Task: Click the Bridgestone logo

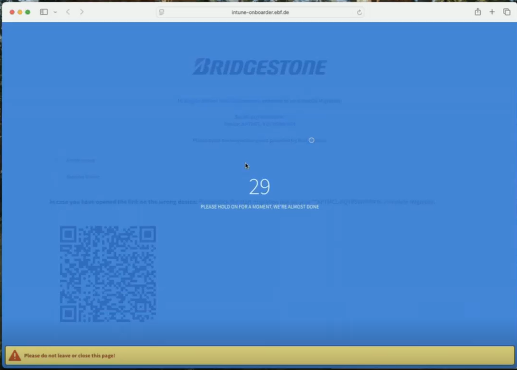Action: (x=259, y=66)
